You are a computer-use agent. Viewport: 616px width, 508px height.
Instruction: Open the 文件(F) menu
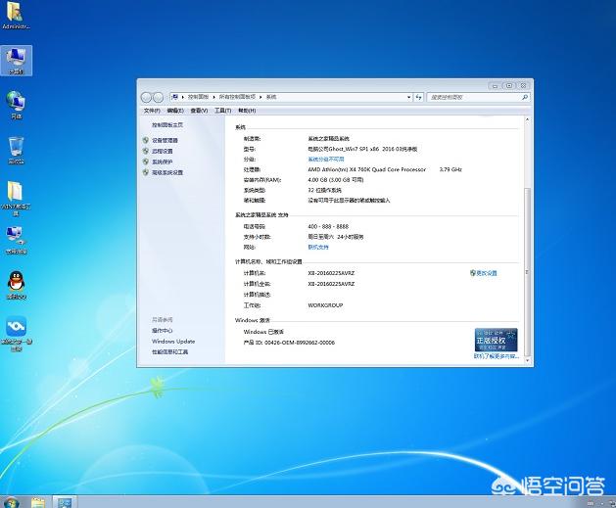tap(152, 111)
